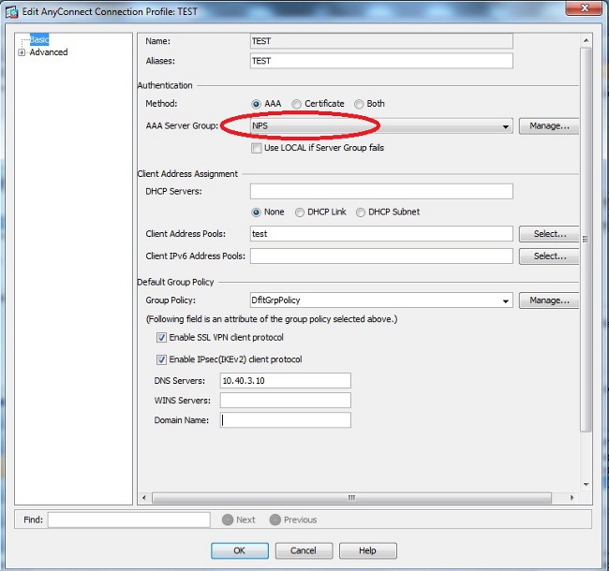The height and width of the screenshot is (571, 609).
Task: Click the Domain Name field
Action: pyautogui.click(x=286, y=420)
